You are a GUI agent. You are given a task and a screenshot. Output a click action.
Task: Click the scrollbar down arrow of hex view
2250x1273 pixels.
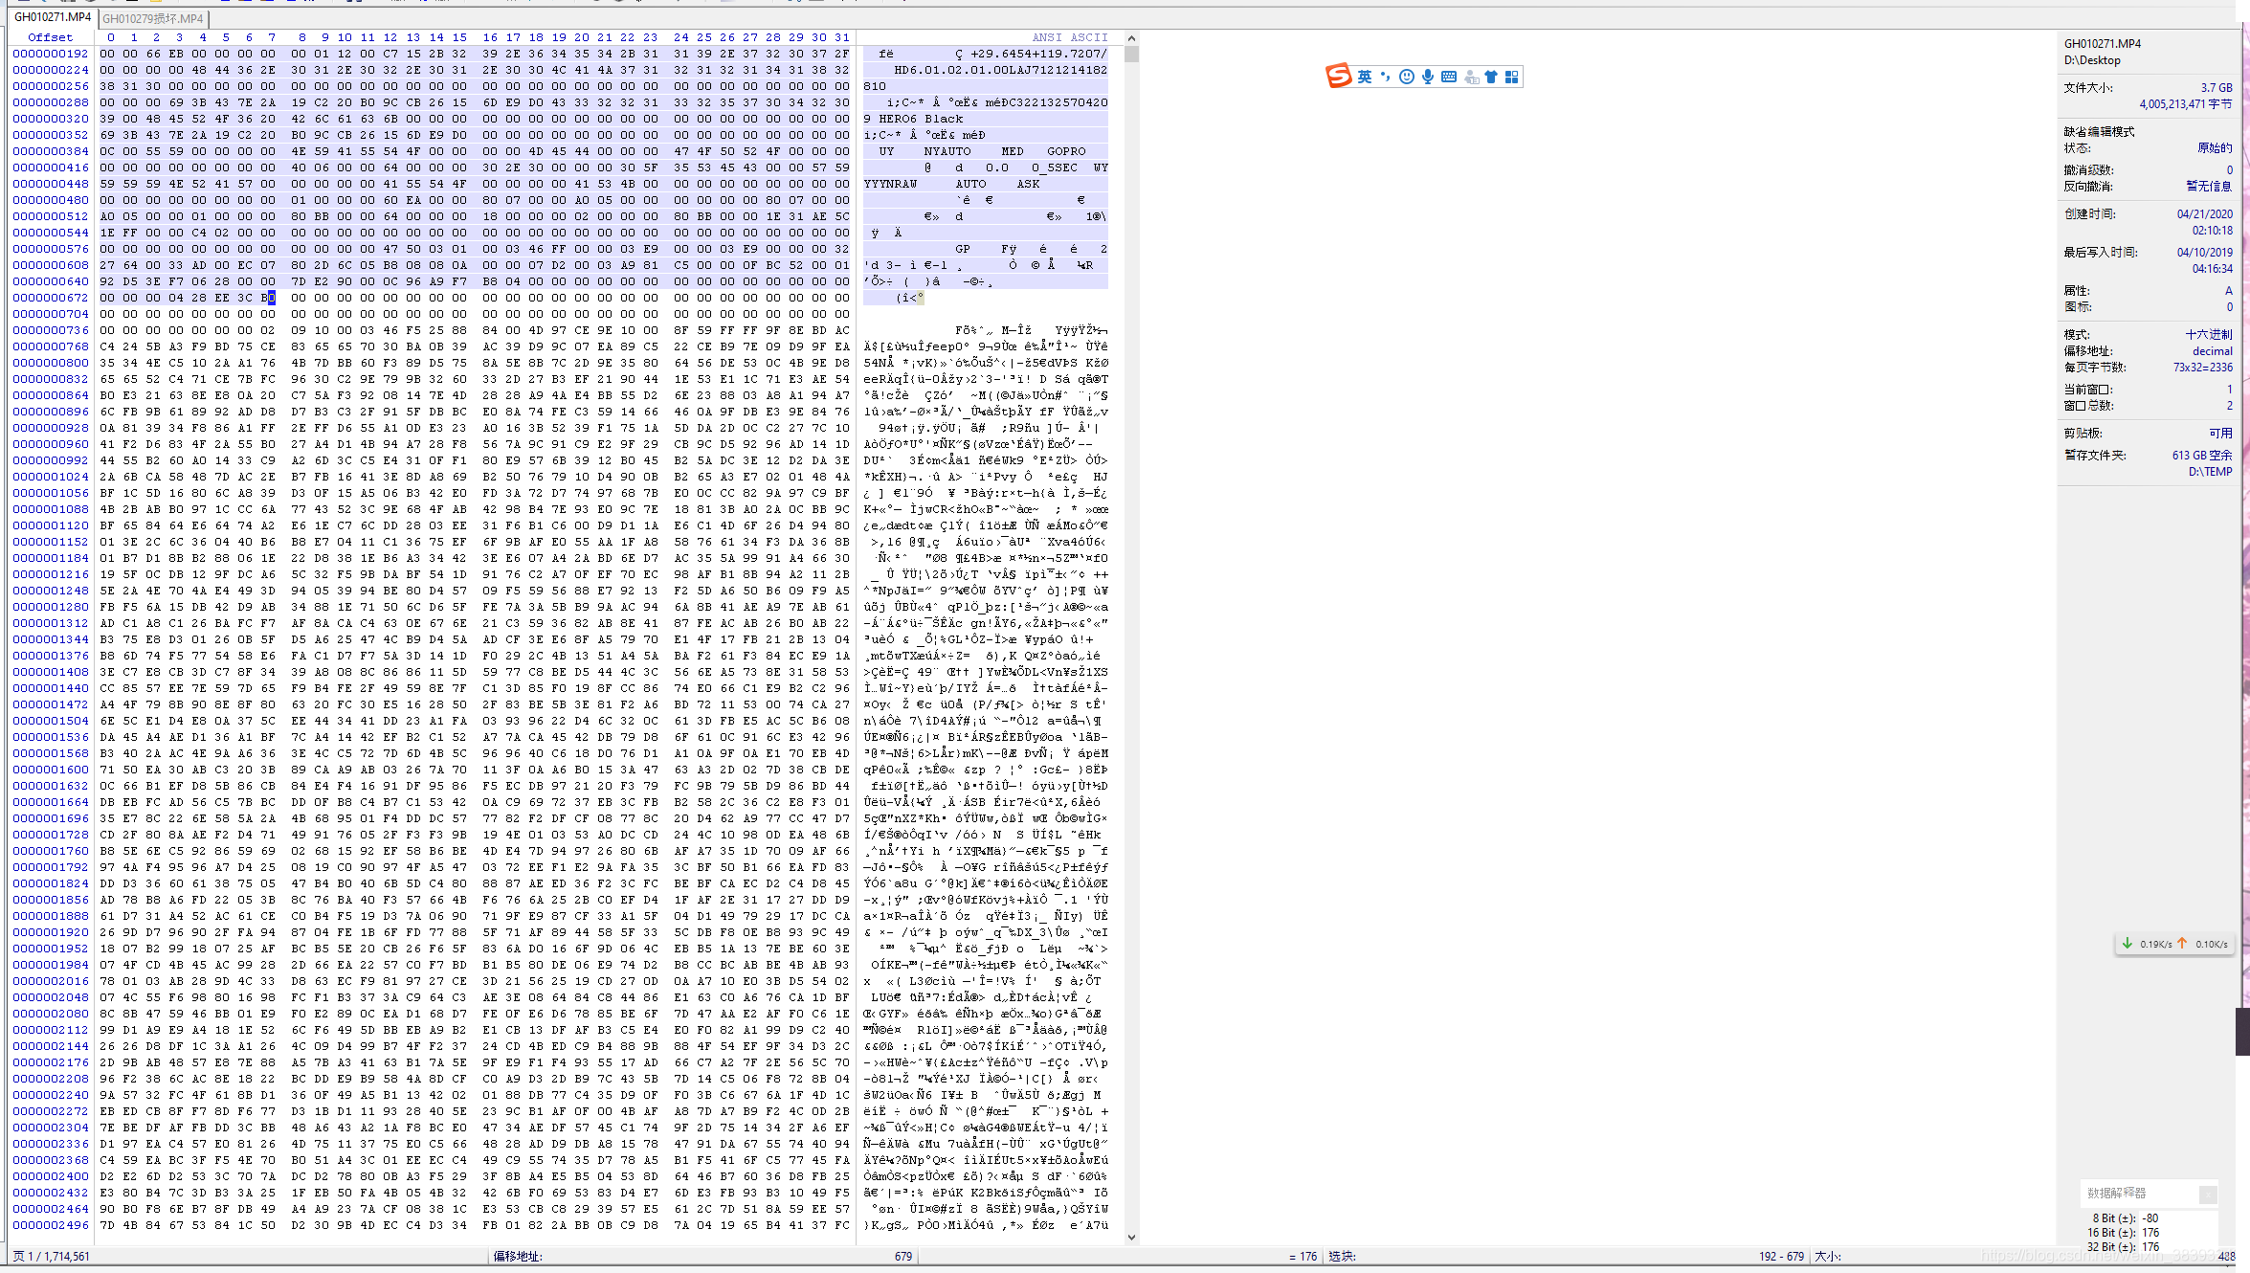click(1131, 1238)
